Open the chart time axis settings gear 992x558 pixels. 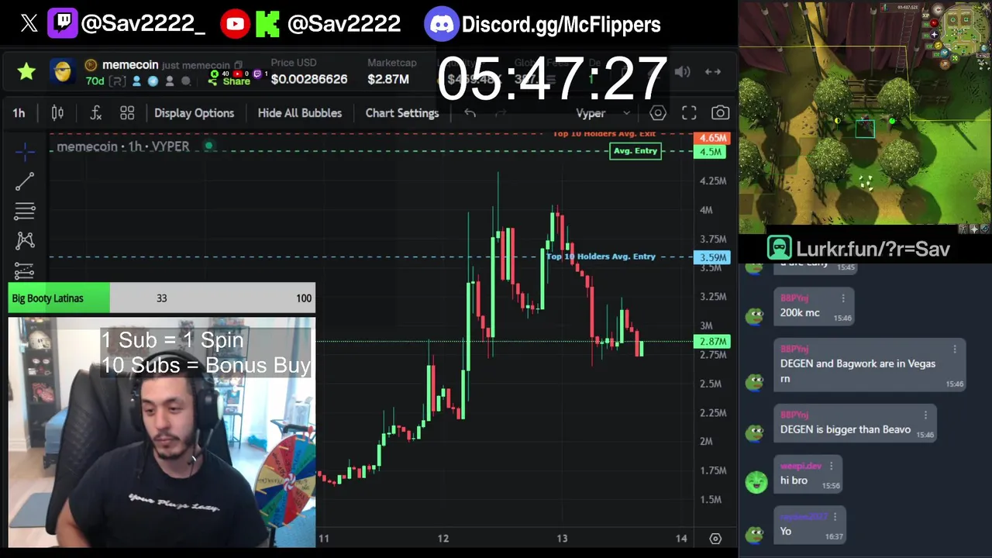[715, 539]
